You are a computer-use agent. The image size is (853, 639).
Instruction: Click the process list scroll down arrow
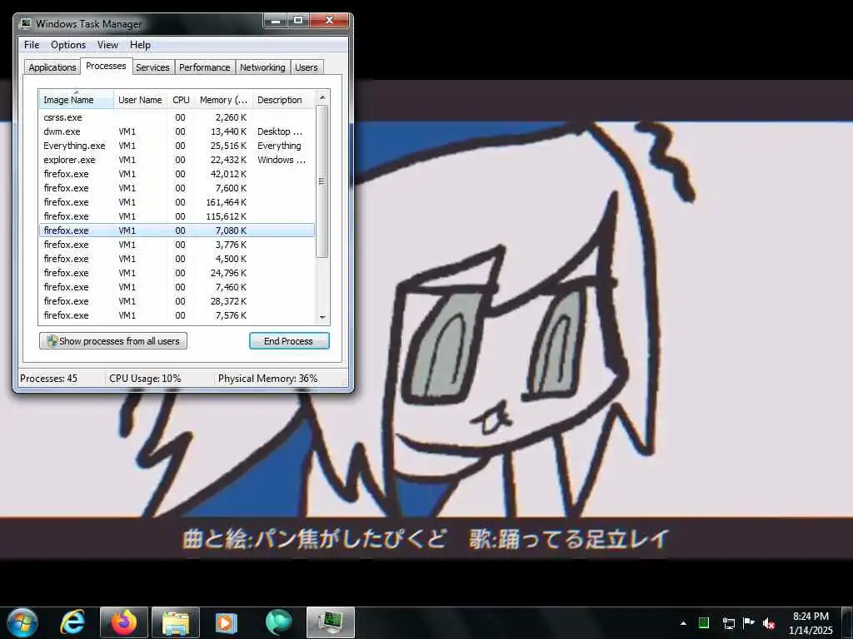tap(322, 317)
